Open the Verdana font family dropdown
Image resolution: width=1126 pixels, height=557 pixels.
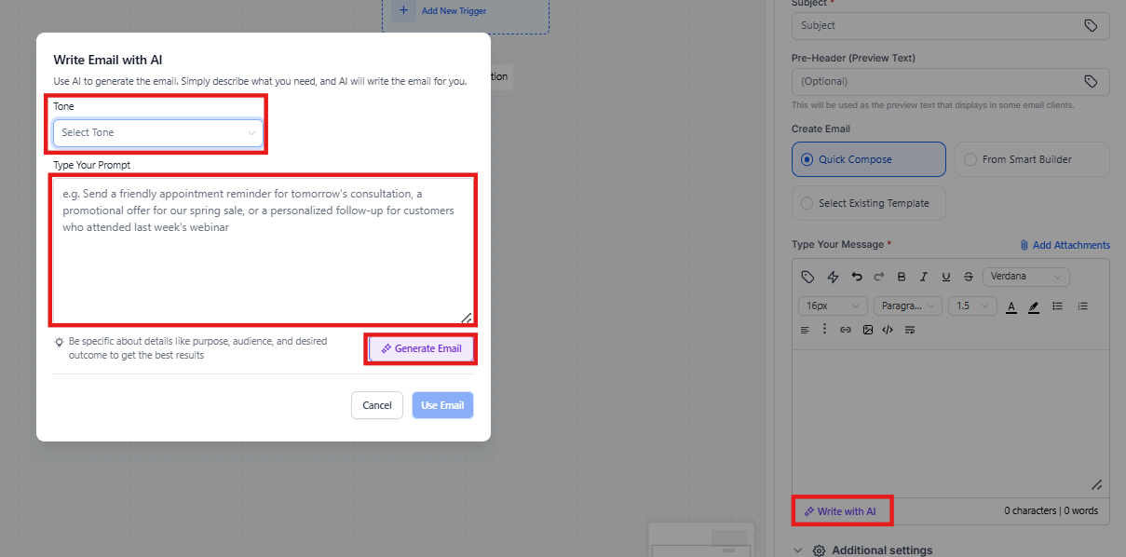pyautogui.click(x=1026, y=277)
